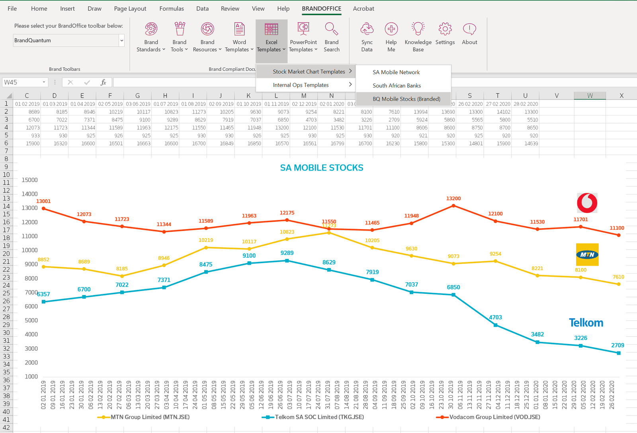Click the Telkom SA SOC Limited legend entry
This screenshot has height=433, width=637.
[x=313, y=417]
